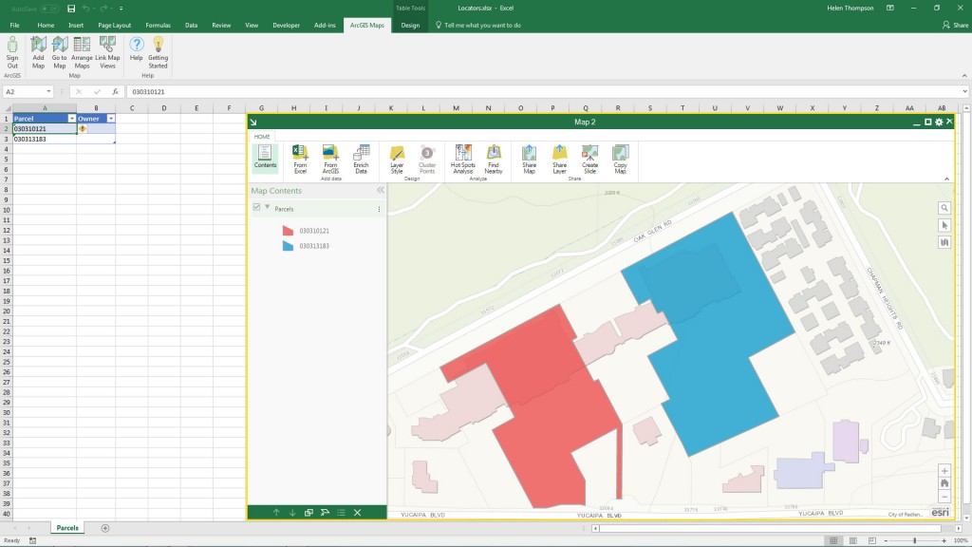972x547 pixels.
Task: Toggle the map Contents pane button
Action: pos(266,157)
